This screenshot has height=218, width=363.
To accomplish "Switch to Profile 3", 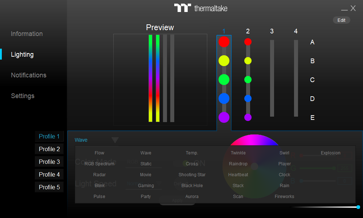I will 49,162.
